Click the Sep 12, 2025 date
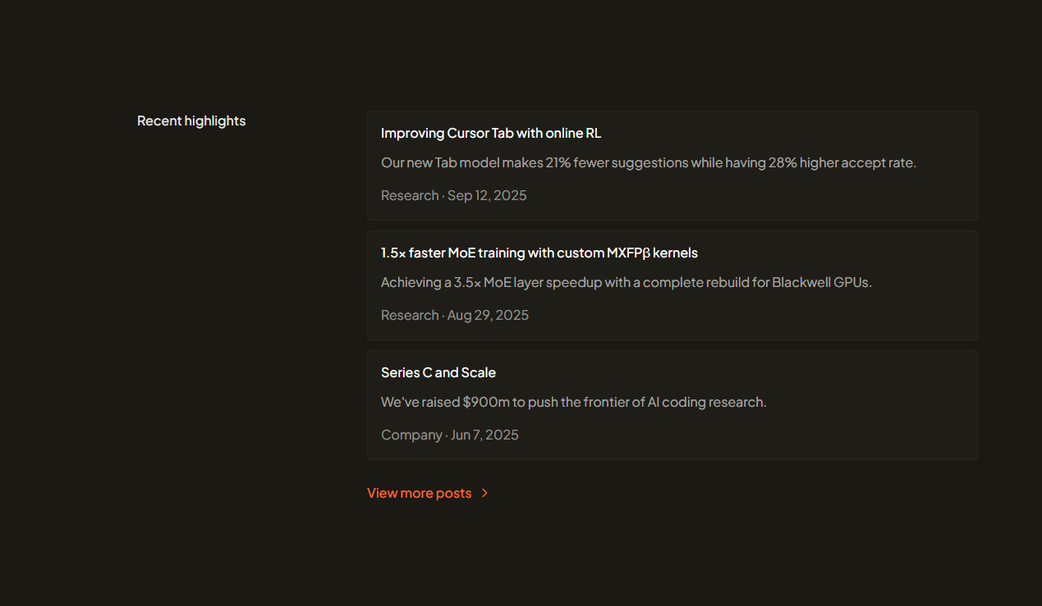The height and width of the screenshot is (606, 1042). (x=487, y=195)
